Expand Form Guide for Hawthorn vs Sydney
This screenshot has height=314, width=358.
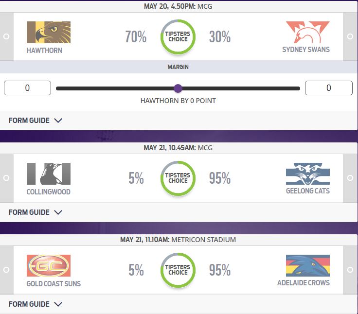pos(36,121)
